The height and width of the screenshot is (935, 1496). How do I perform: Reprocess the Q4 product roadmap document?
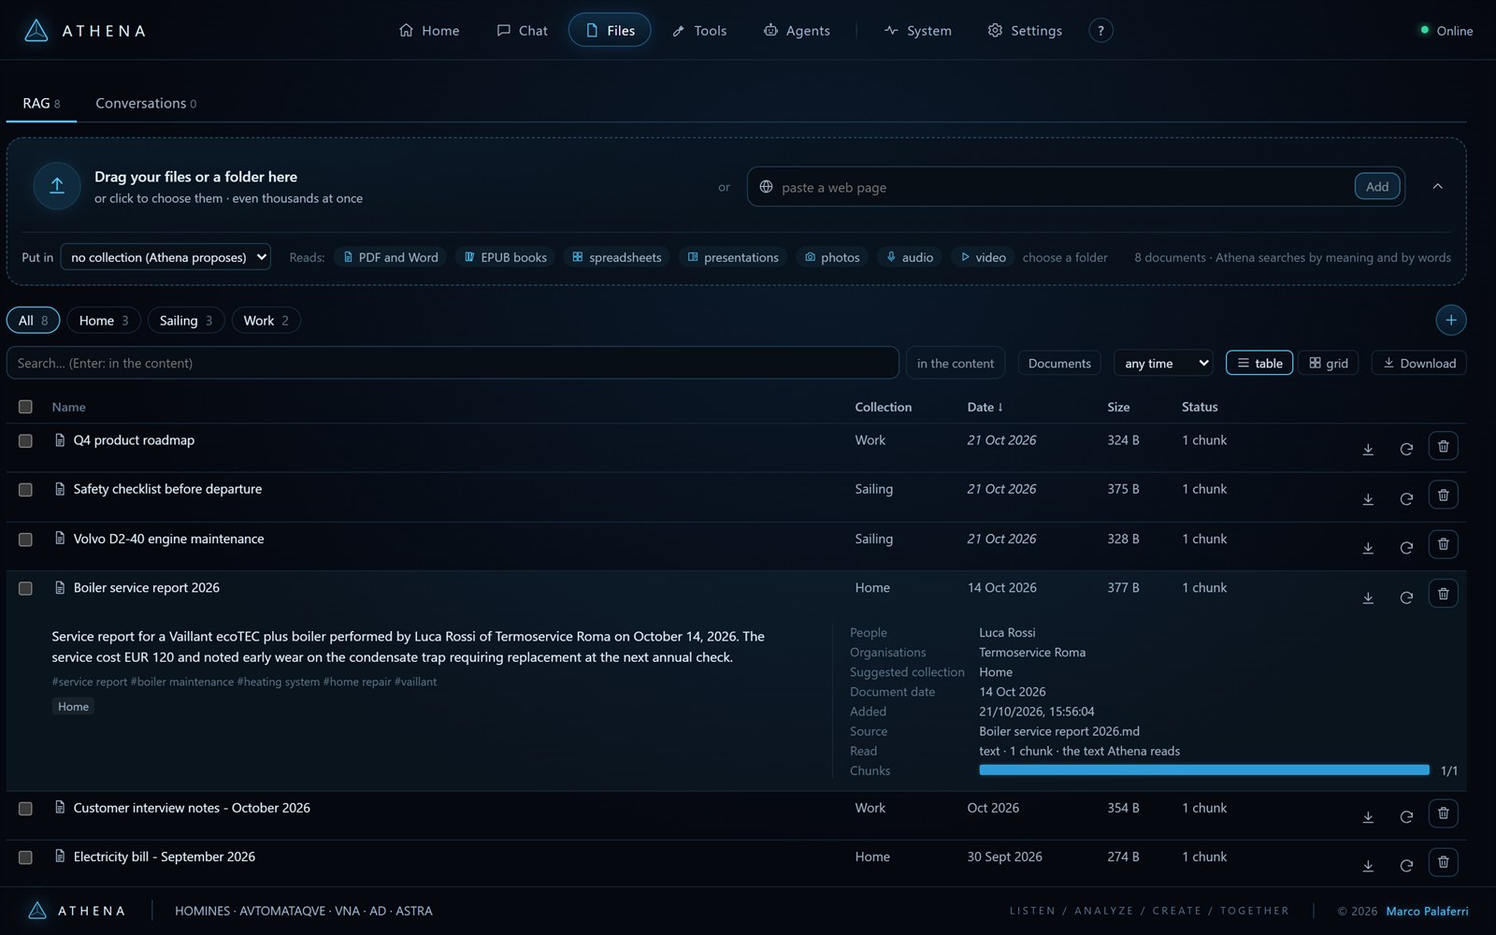1406,449
